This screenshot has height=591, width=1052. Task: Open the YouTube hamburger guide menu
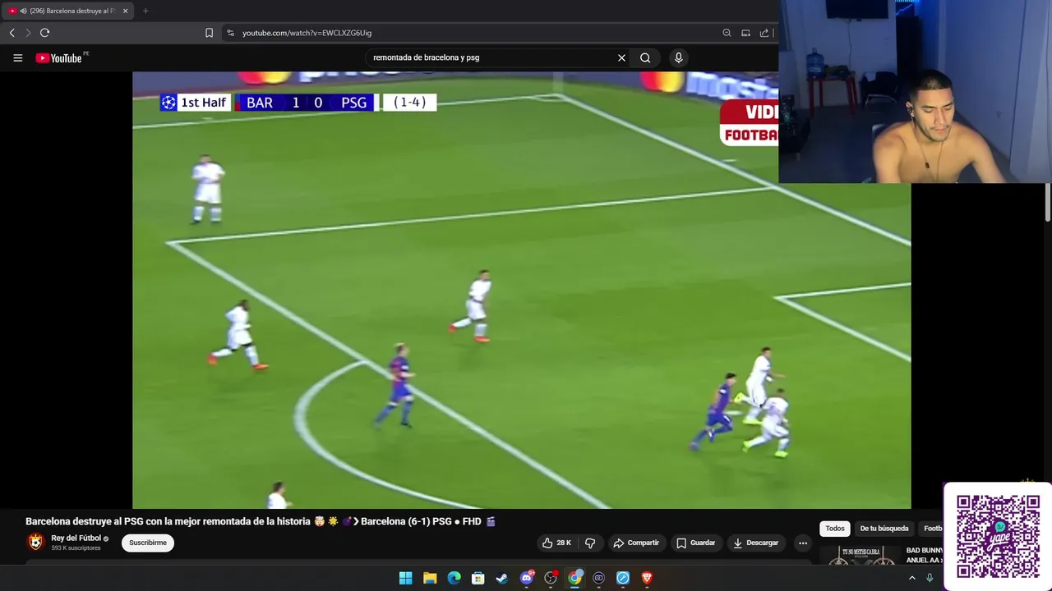pyautogui.click(x=17, y=58)
